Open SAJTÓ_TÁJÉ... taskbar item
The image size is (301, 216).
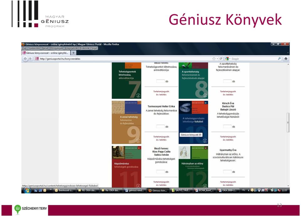click(x=181, y=190)
